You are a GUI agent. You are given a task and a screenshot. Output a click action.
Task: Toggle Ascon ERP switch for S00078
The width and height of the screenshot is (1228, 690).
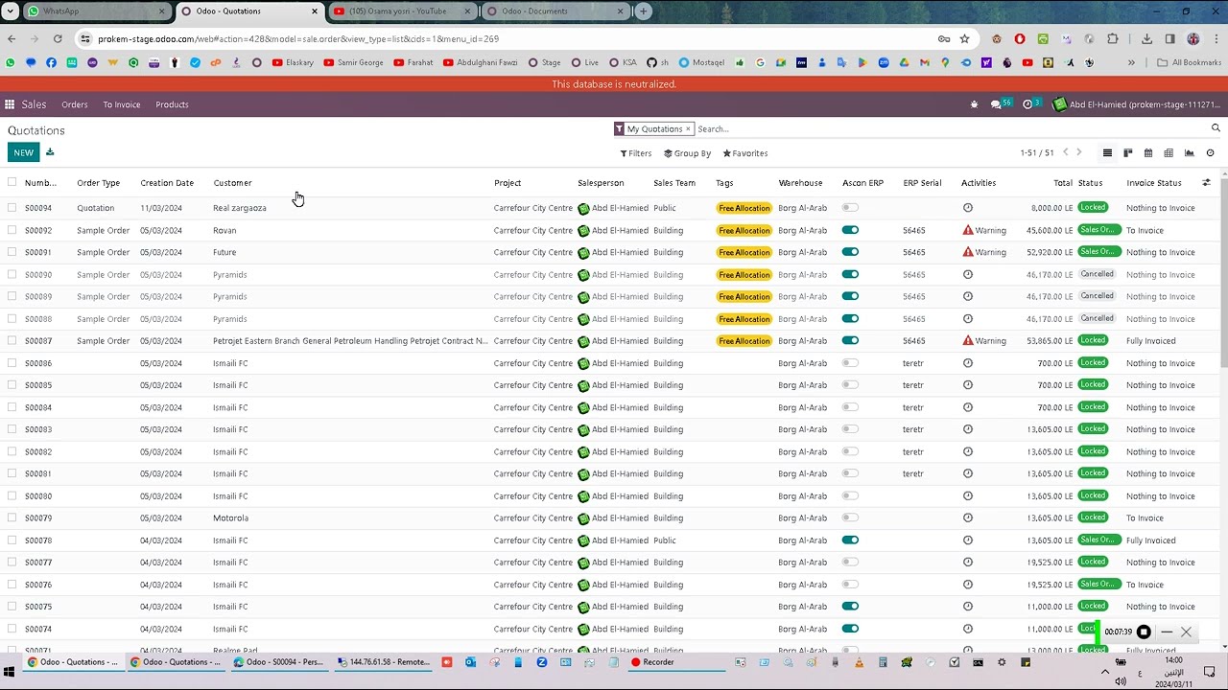(850, 540)
